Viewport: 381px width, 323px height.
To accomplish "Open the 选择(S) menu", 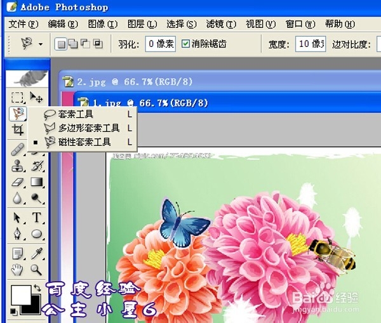I will click(182, 24).
